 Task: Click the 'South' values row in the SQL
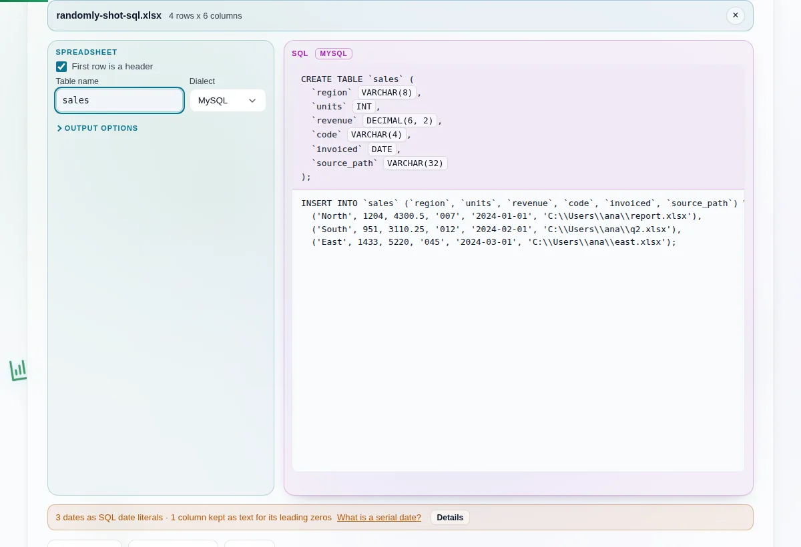(x=497, y=229)
